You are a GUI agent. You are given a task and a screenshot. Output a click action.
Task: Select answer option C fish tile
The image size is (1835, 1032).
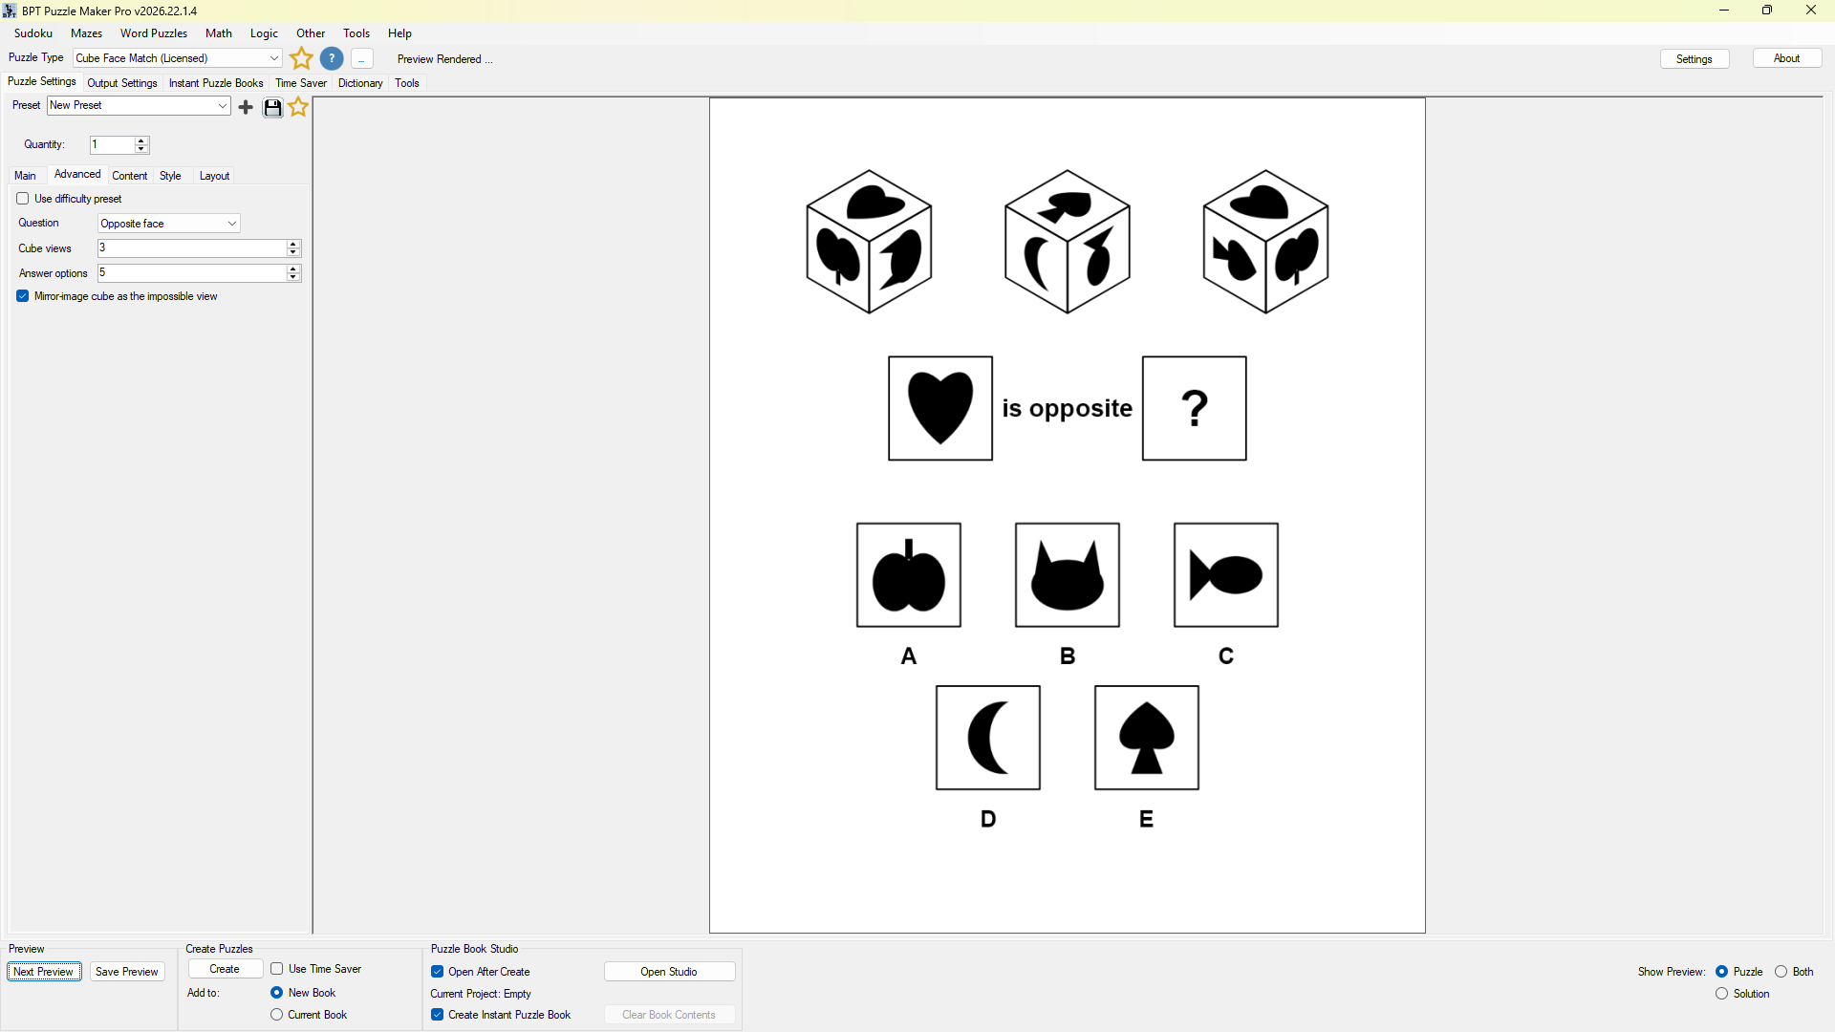coord(1226,575)
